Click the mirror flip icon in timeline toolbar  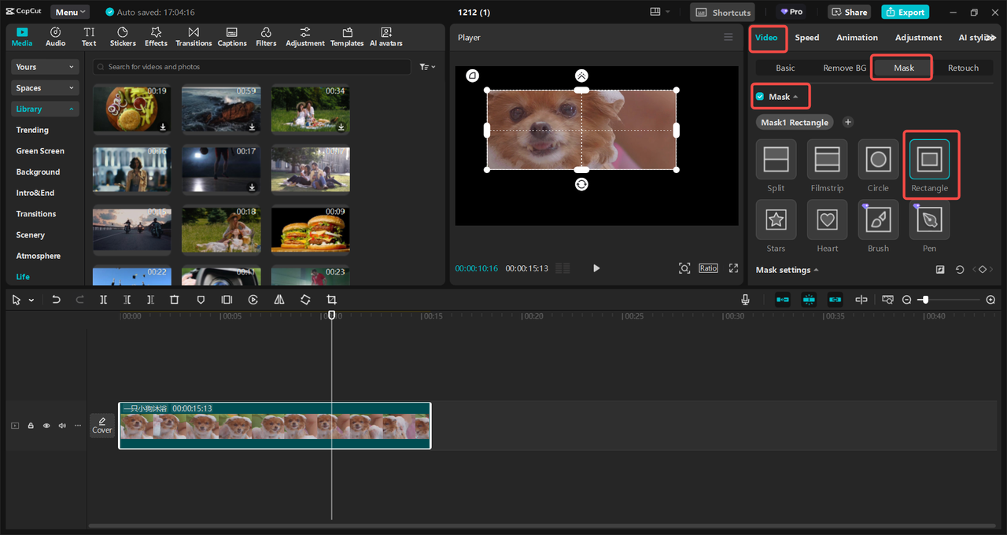(279, 300)
